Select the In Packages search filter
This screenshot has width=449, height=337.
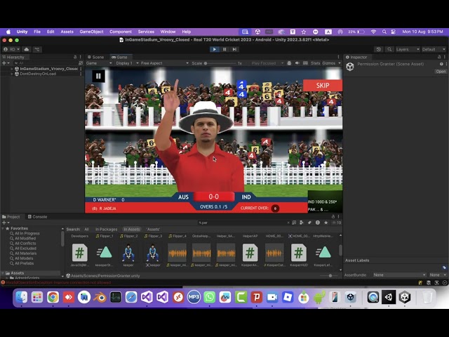click(x=106, y=230)
